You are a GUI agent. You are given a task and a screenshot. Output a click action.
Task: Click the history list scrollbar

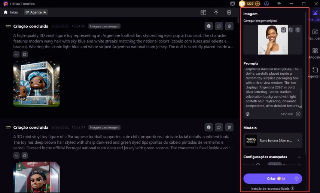click(238, 21)
